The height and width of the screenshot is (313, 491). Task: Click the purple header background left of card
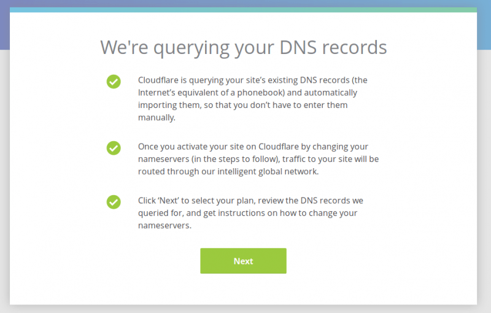[5, 25]
